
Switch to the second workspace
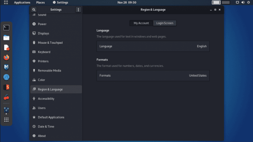[225, 2]
